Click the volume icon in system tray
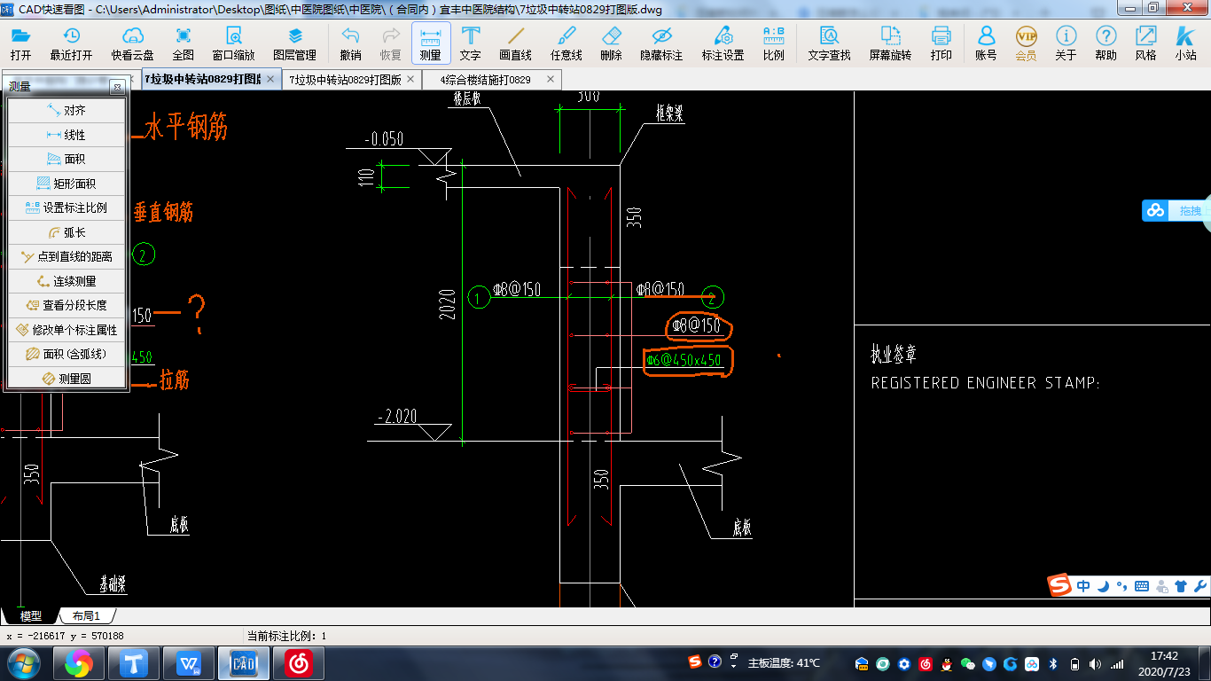The width and height of the screenshot is (1211, 681). 1096,663
